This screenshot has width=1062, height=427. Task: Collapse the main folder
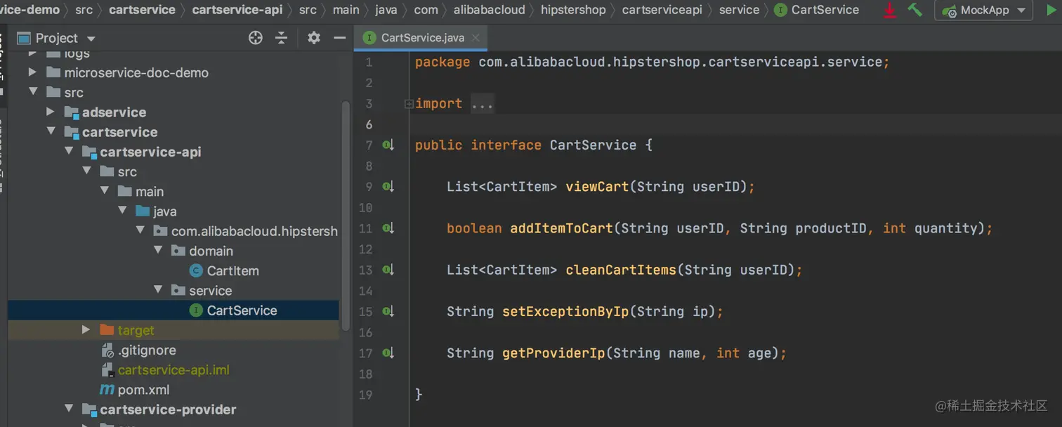[x=105, y=191]
